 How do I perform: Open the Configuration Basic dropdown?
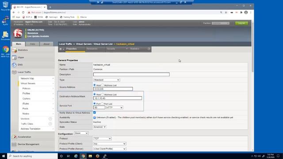pos(81,133)
